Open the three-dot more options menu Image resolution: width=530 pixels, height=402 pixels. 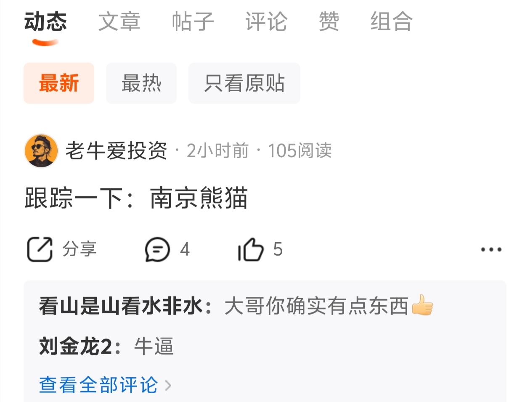coord(491,249)
